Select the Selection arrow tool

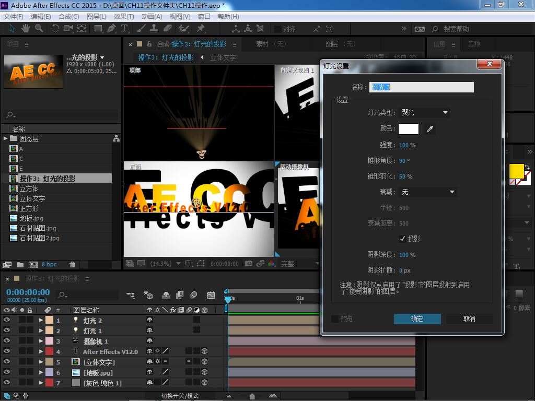pos(12,29)
